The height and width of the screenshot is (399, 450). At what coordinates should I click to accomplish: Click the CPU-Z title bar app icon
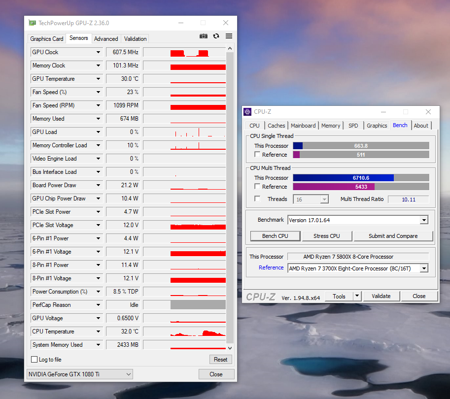(x=247, y=112)
